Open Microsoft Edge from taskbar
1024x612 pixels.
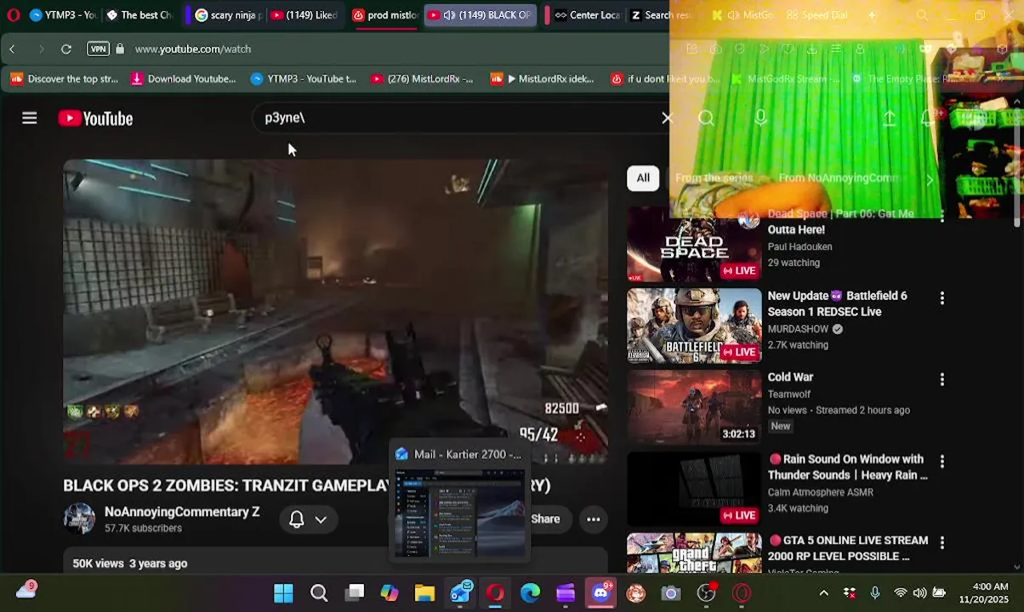(530, 592)
